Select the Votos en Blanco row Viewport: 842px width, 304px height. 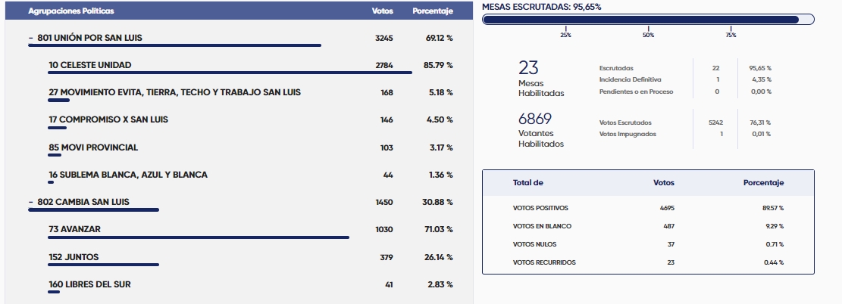coord(648,226)
